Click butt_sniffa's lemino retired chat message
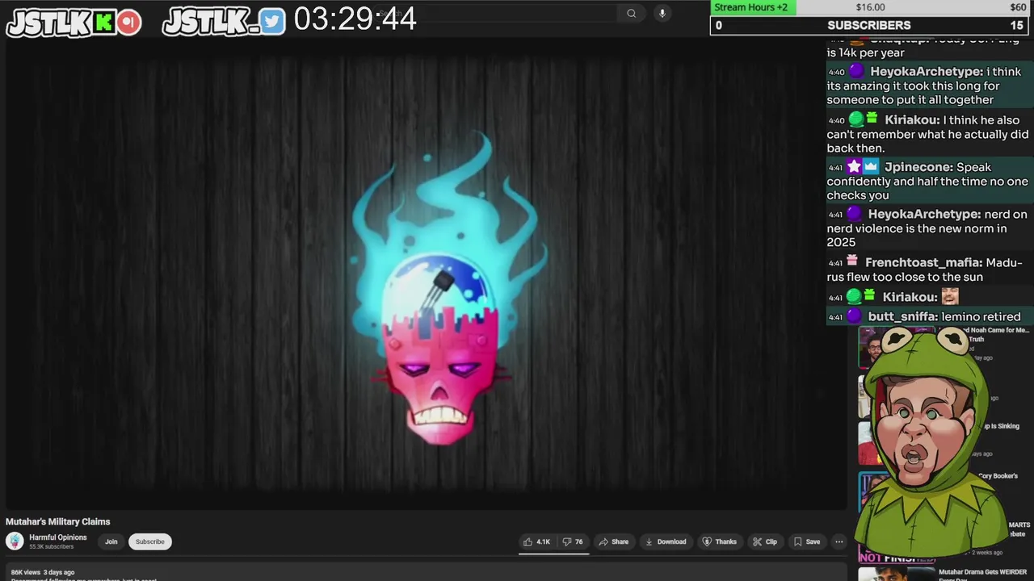1034x581 pixels. 927,316
